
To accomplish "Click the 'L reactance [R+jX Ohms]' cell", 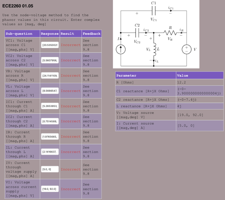I will click(146, 106).
